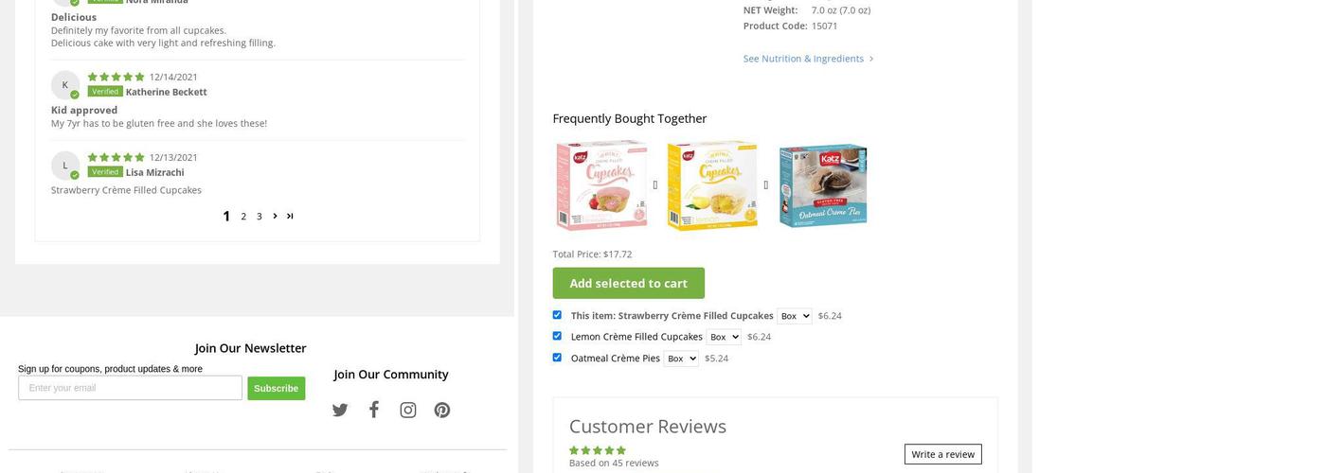Screen dimensions: 1326x473
Task: Open Box dropdown for Oatmeal Crème Pies
Action: point(681,359)
